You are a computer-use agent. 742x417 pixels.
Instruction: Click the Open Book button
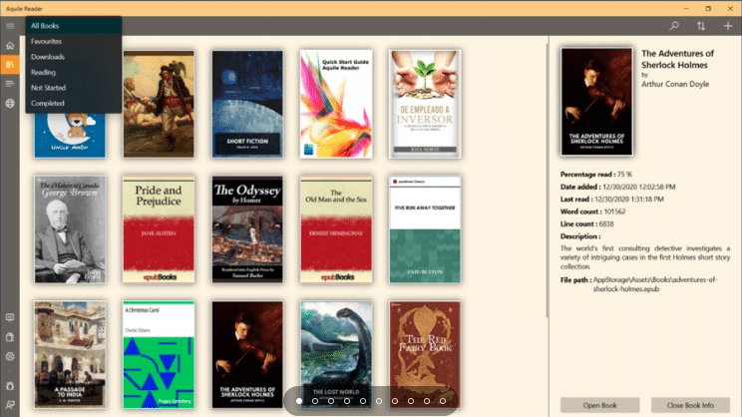tap(599, 405)
